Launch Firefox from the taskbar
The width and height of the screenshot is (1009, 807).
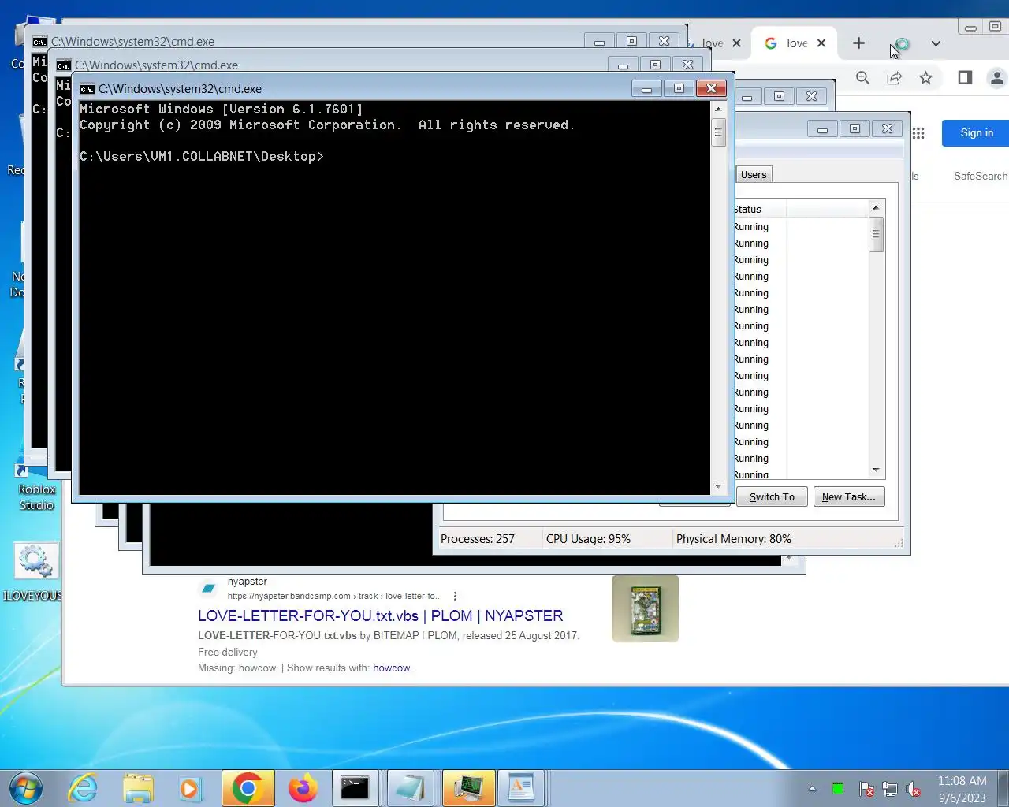coord(303,788)
